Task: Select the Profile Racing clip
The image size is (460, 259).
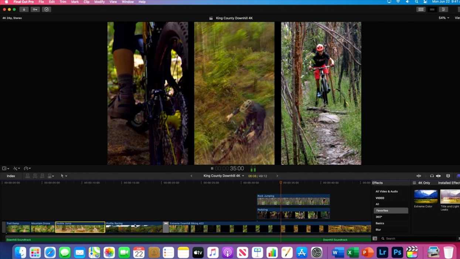Action: [x=134, y=228]
